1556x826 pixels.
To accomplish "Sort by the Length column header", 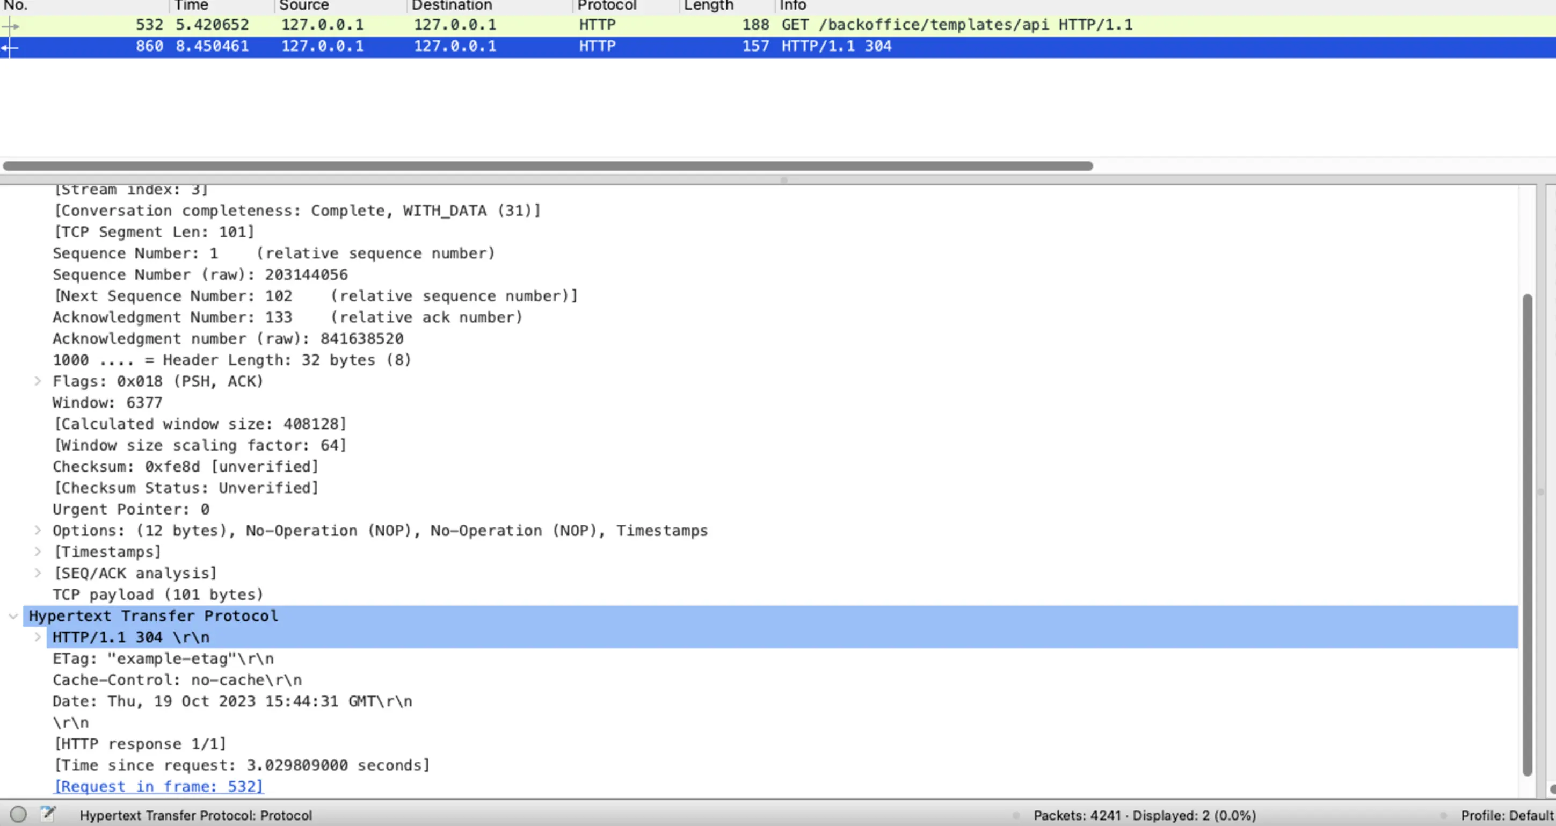I will (x=708, y=5).
